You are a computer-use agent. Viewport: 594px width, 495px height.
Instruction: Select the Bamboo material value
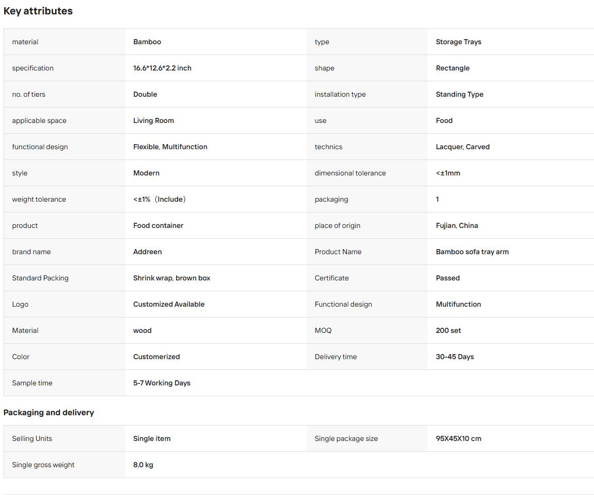click(147, 42)
